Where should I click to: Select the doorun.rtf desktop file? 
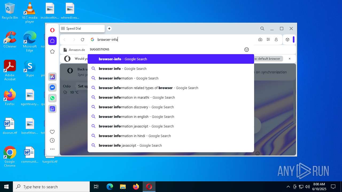pyautogui.click(x=10, y=126)
